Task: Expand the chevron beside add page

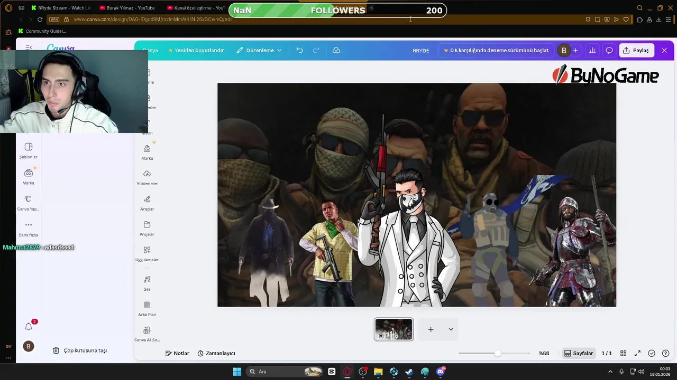Action: [451, 329]
